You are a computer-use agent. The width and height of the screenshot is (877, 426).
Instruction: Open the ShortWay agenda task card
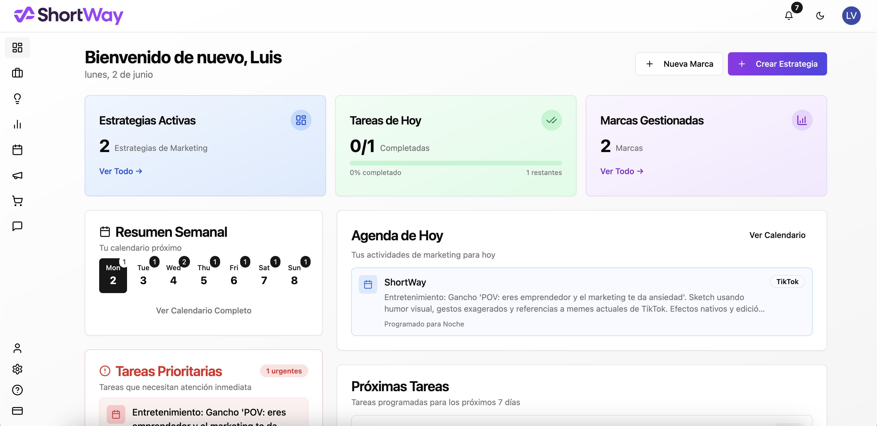point(581,302)
